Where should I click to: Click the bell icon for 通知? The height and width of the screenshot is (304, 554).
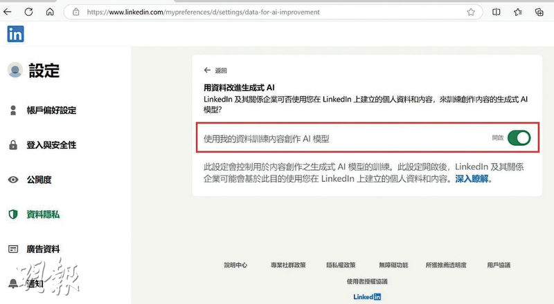13,283
